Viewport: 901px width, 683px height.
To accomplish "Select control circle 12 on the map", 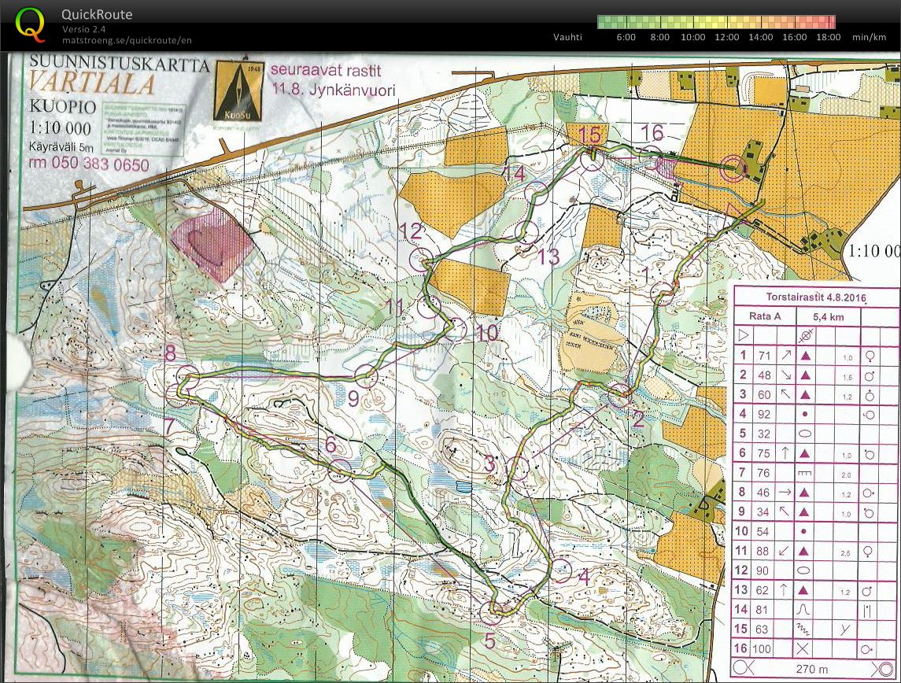I will point(423,260).
